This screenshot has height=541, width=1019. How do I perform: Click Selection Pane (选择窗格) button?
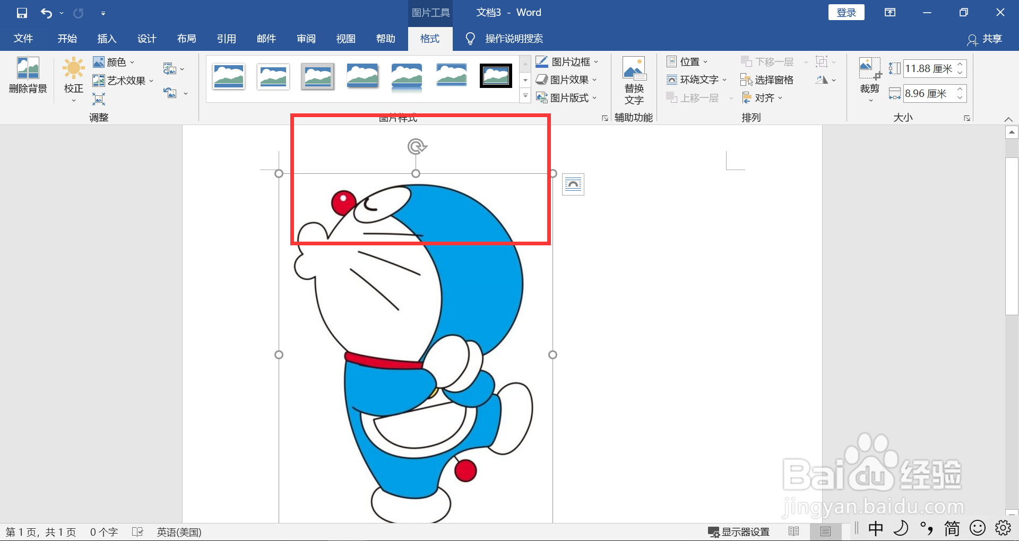(767, 79)
